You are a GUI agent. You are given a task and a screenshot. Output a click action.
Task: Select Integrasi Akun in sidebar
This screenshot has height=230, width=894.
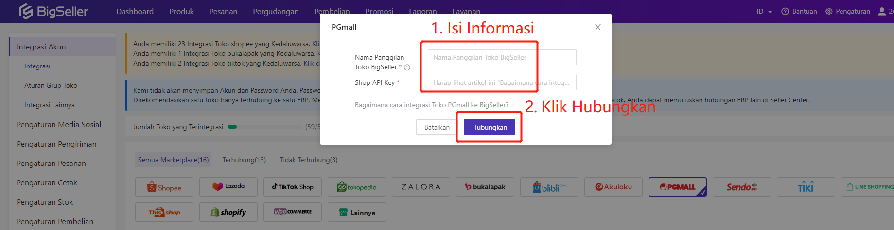click(x=62, y=47)
